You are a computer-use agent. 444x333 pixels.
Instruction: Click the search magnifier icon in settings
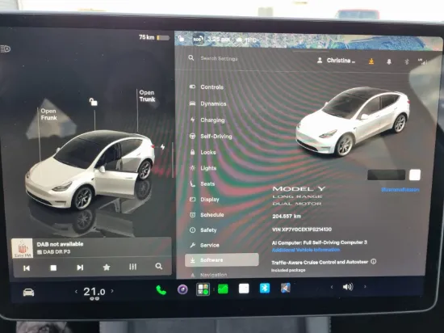click(191, 58)
